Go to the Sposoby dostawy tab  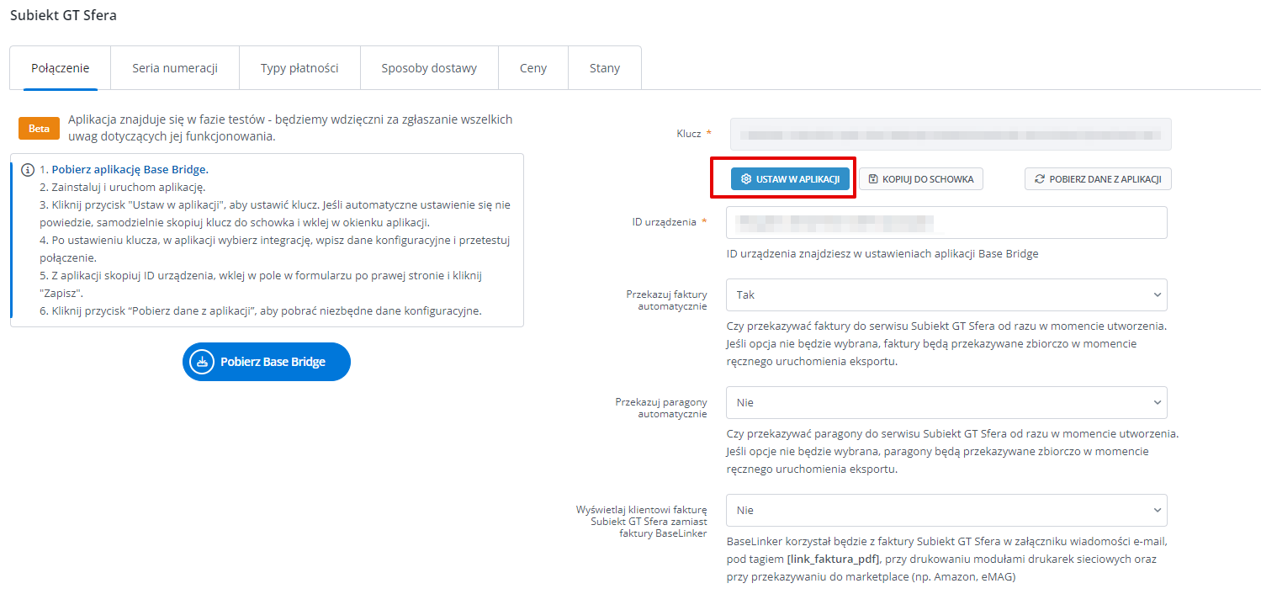coord(429,68)
